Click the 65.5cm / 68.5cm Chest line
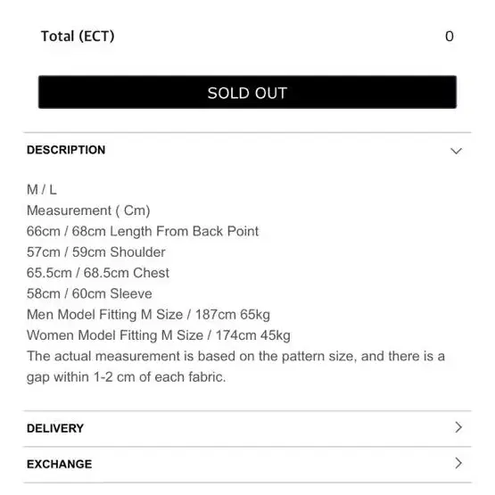 [x=98, y=273]
